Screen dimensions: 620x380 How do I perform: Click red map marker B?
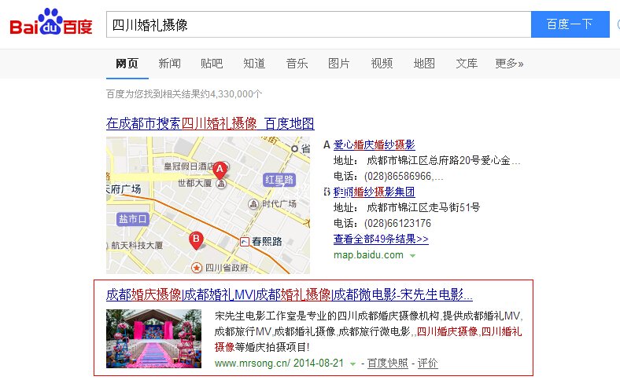pyautogui.click(x=197, y=239)
